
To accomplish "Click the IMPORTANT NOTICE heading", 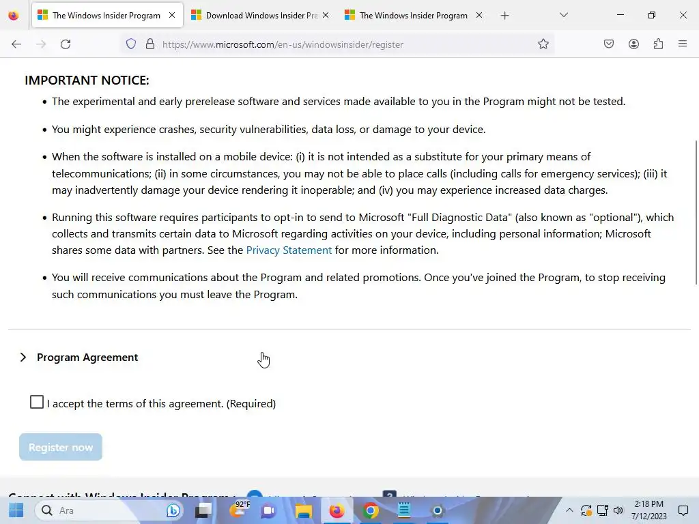I will (x=87, y=81).
